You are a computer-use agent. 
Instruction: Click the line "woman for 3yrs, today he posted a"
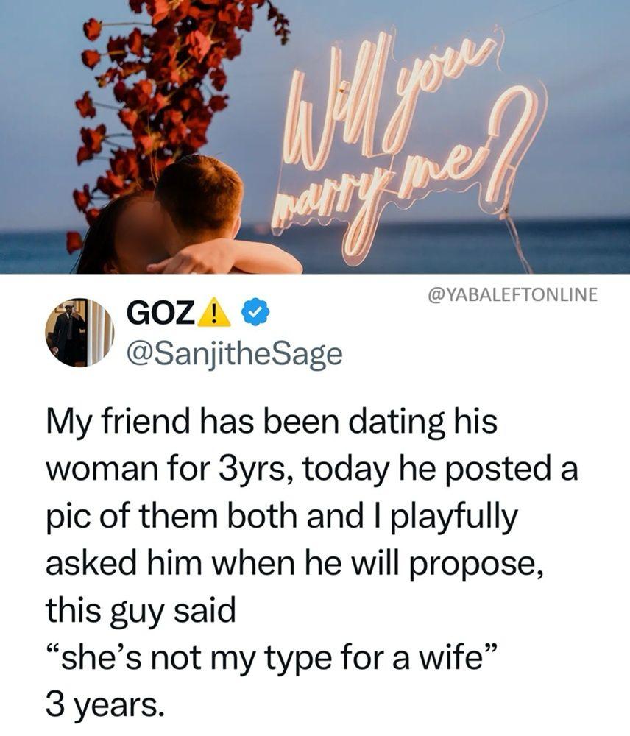click(312, 470)
